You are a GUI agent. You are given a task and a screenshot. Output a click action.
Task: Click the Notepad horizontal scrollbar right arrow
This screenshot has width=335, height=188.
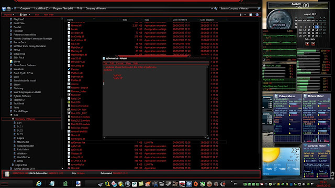pos(205,138)
